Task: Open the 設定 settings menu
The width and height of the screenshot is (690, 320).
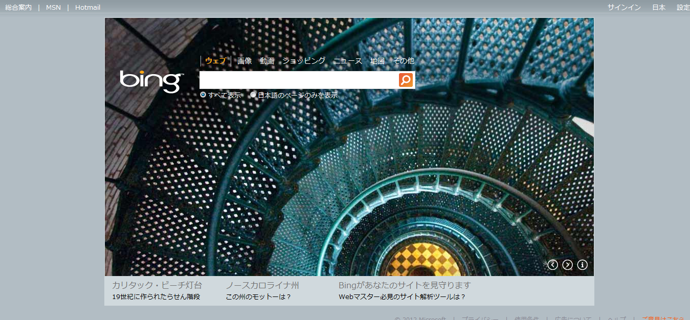Action: click(x=683, y=7)
